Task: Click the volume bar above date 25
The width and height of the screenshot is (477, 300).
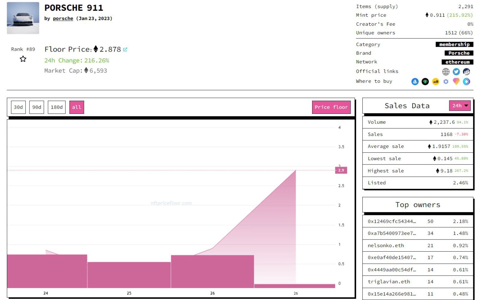Action: [x=129, y=275]
